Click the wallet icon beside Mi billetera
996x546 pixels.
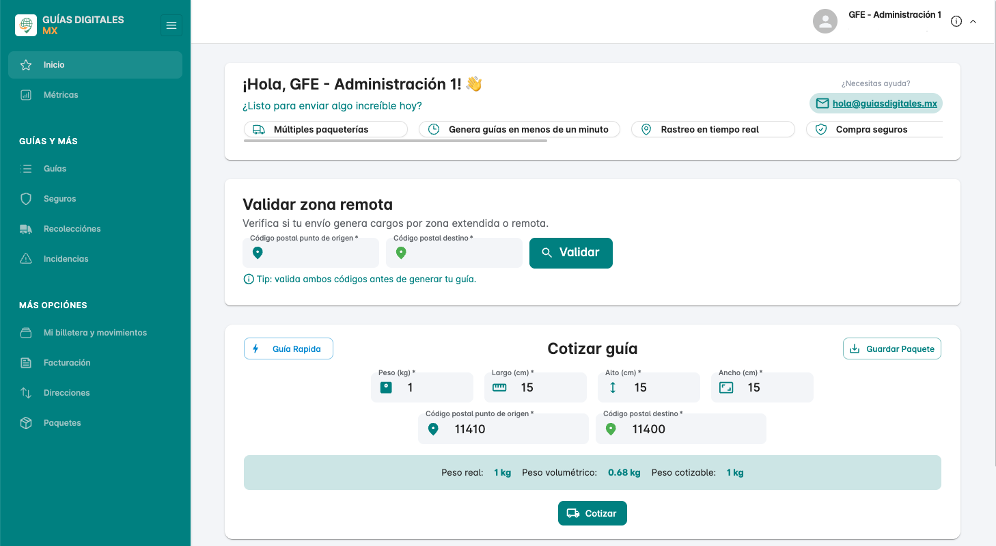[x=26, y=333]
